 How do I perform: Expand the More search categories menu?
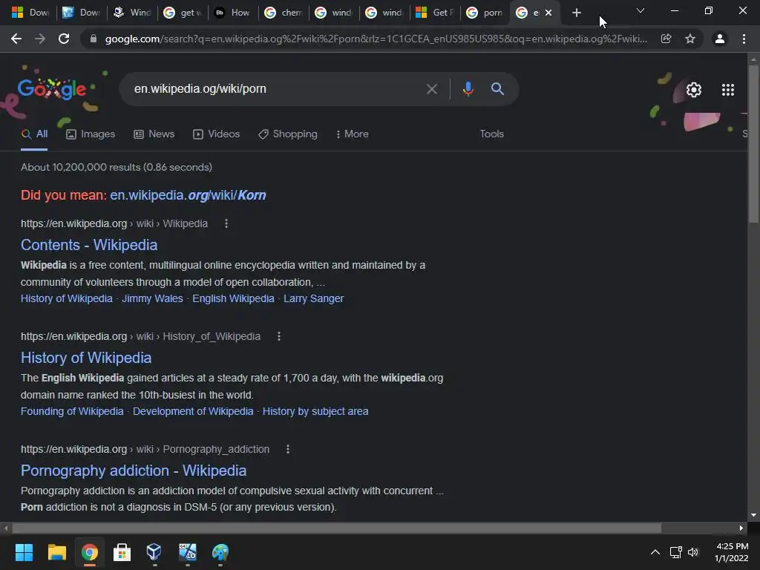click(353, 134)
